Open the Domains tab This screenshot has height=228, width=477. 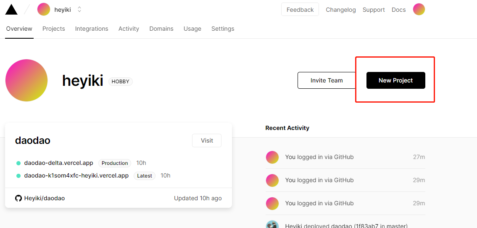coord(161,29)
